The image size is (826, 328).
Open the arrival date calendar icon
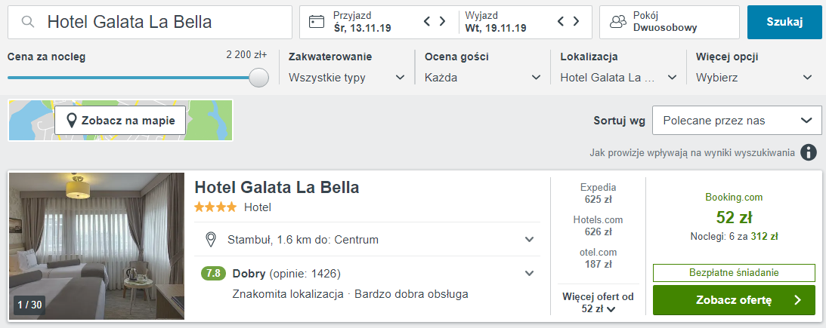(317, 22)
